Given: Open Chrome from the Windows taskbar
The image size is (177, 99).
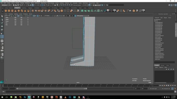Looking at the screenshot, I should 79,97.
